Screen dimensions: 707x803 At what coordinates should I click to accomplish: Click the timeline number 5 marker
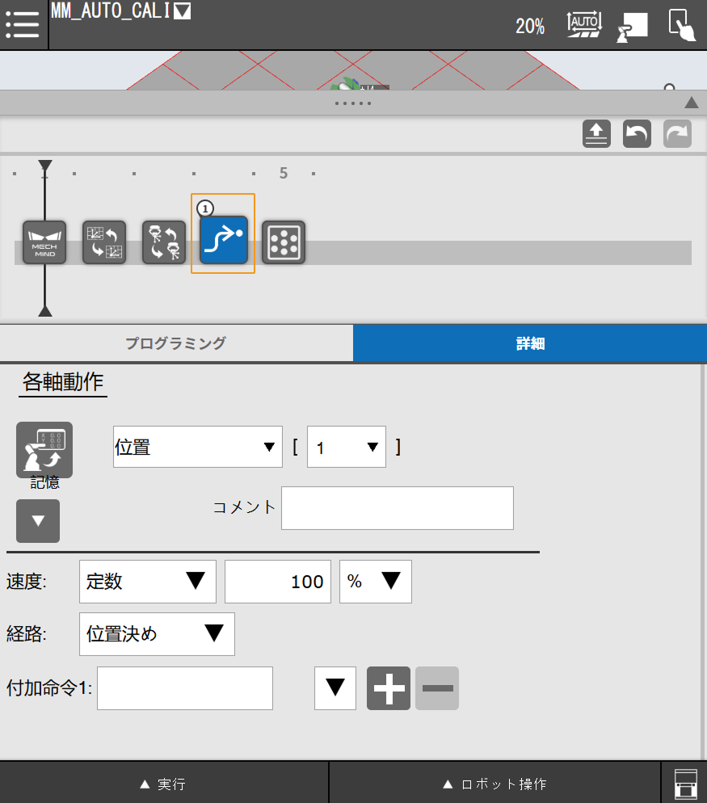point(284,173)
